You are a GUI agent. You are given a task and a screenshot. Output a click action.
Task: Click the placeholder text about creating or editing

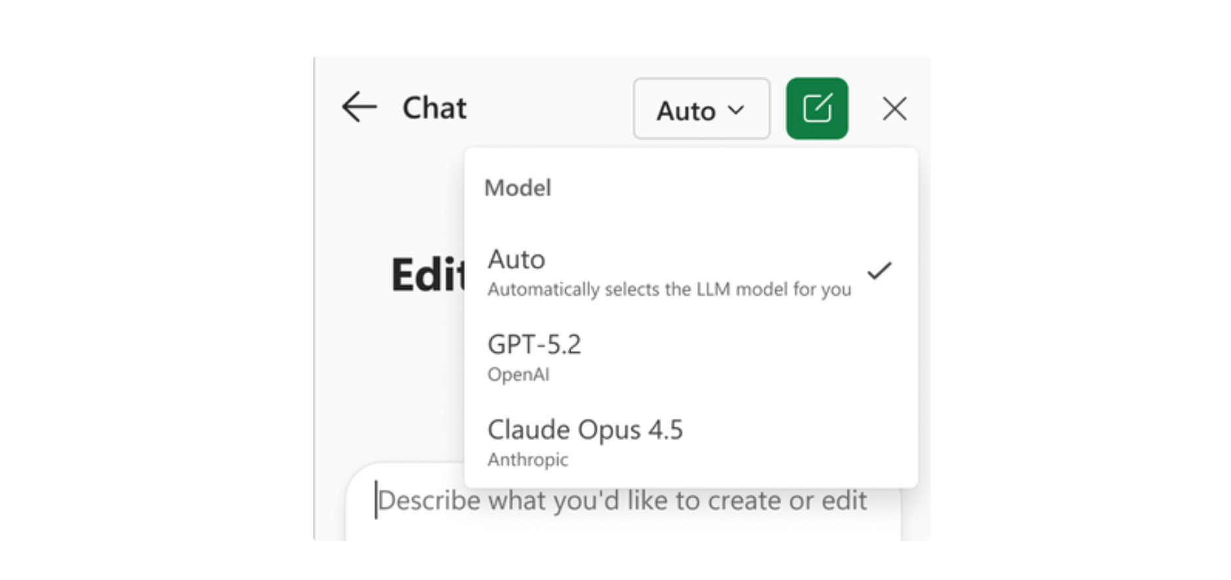point(624,501)
